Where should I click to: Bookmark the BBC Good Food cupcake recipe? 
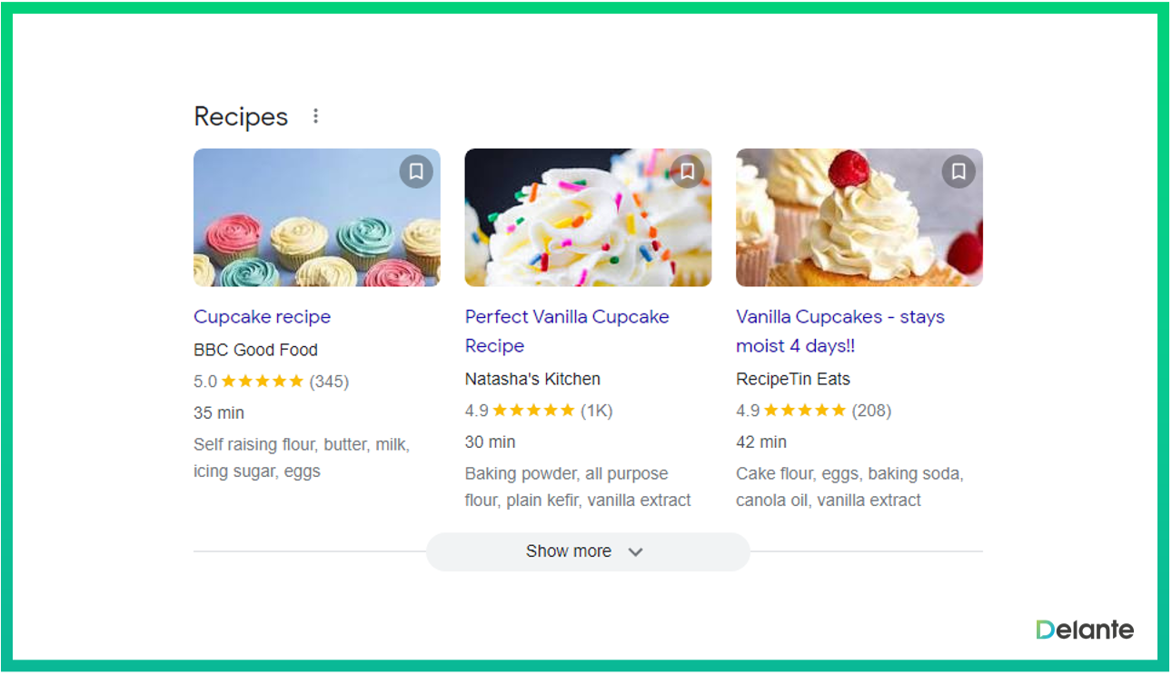click(x=416, y=171)
